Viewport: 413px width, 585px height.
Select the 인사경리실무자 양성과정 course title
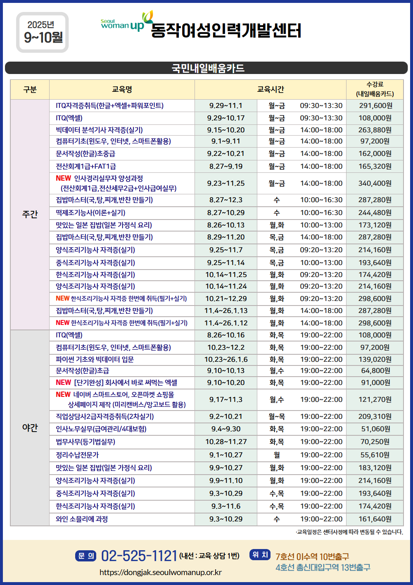[108, 179]
